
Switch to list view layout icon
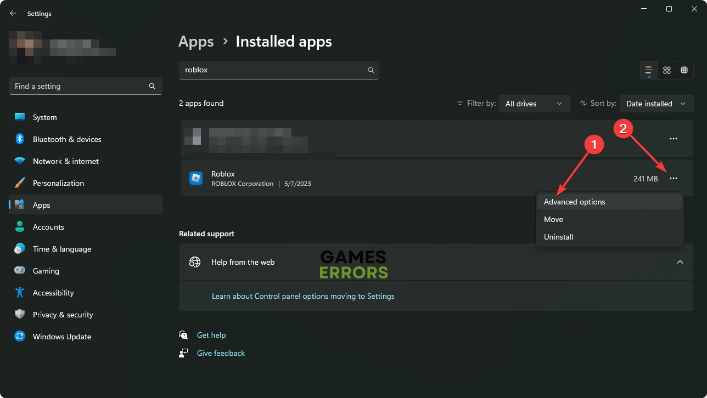pyautogui.click(x=649, y=70)
